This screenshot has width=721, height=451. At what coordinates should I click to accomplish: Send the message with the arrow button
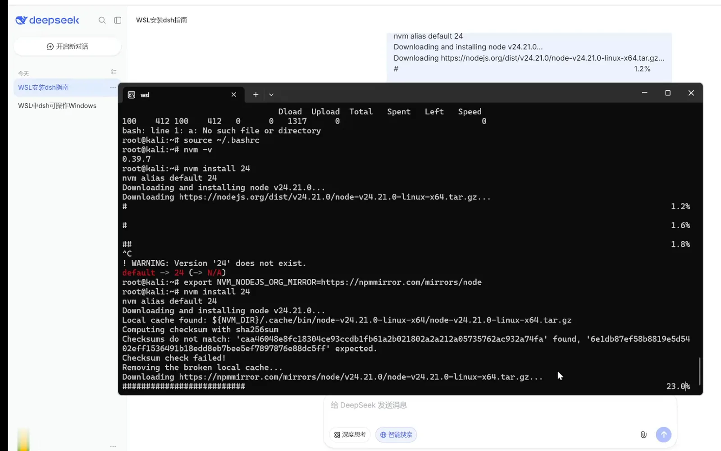pyautogui.click(x=663, y=435)
